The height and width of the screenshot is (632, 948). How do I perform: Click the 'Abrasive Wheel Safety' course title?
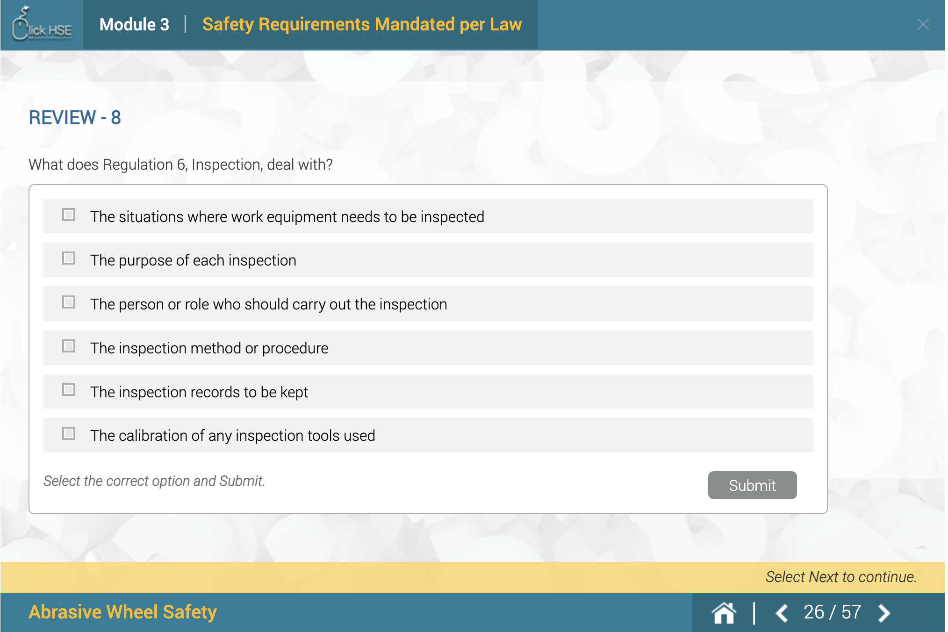pos(122,612)
